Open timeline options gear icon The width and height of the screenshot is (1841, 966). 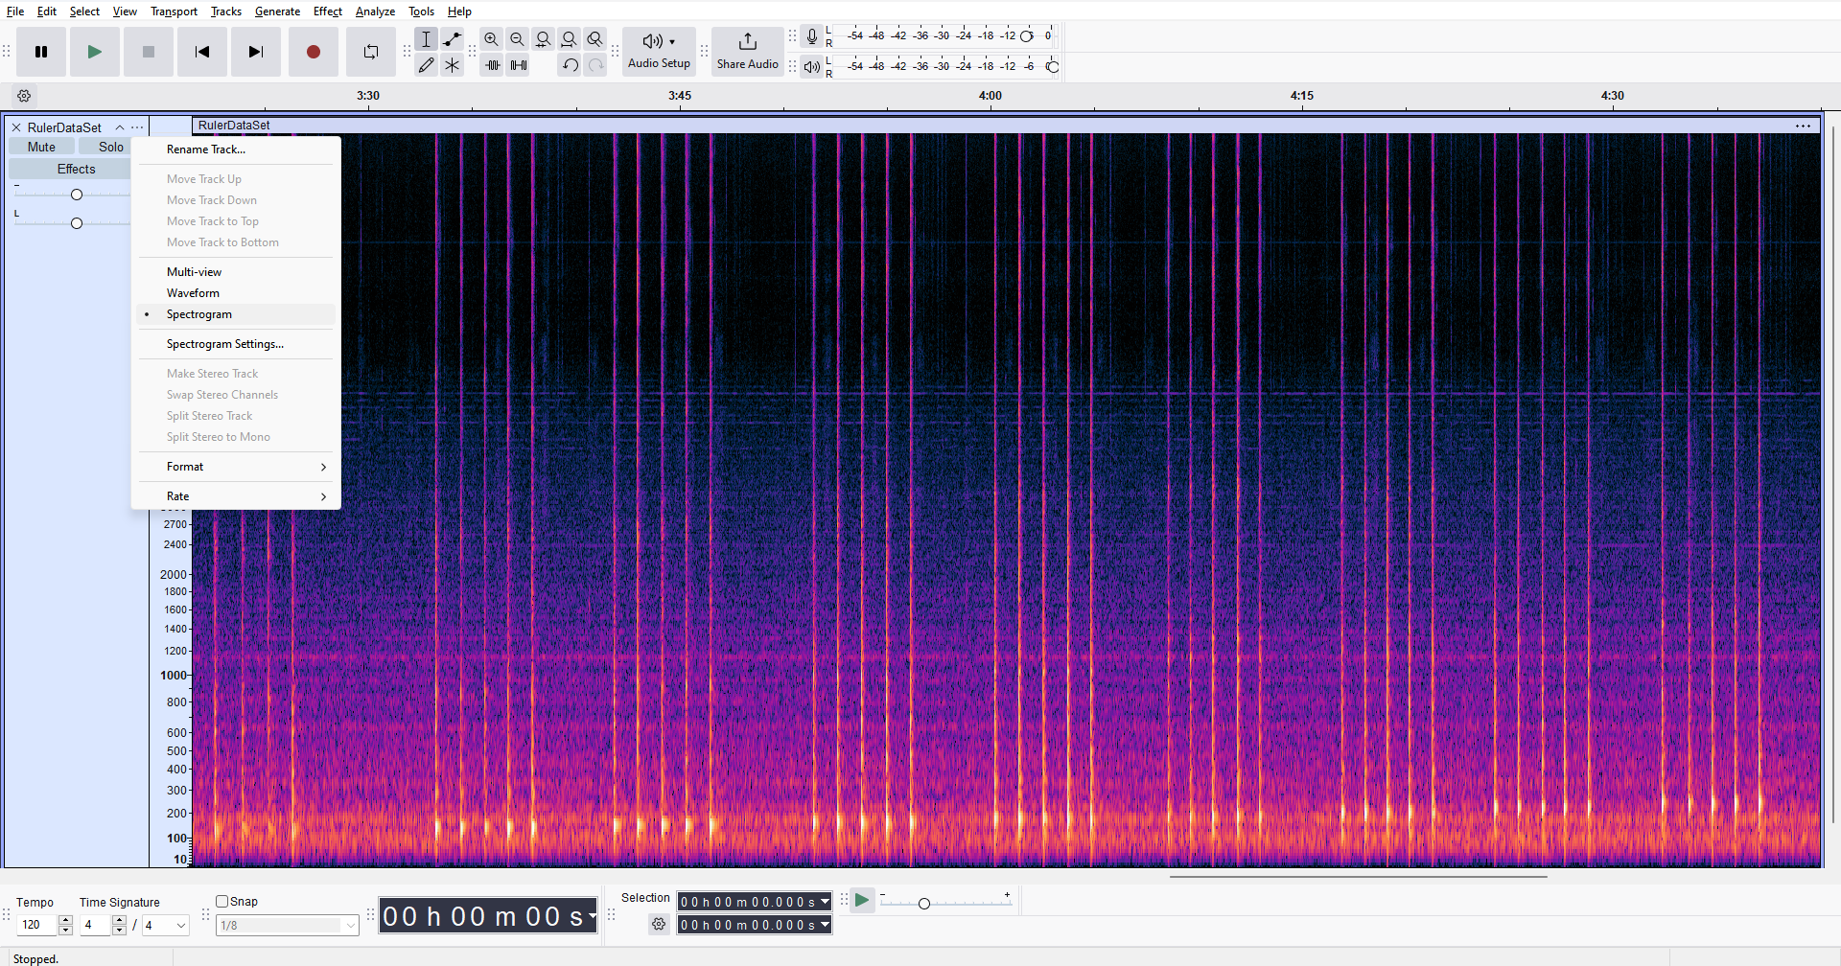coord(25,96)
